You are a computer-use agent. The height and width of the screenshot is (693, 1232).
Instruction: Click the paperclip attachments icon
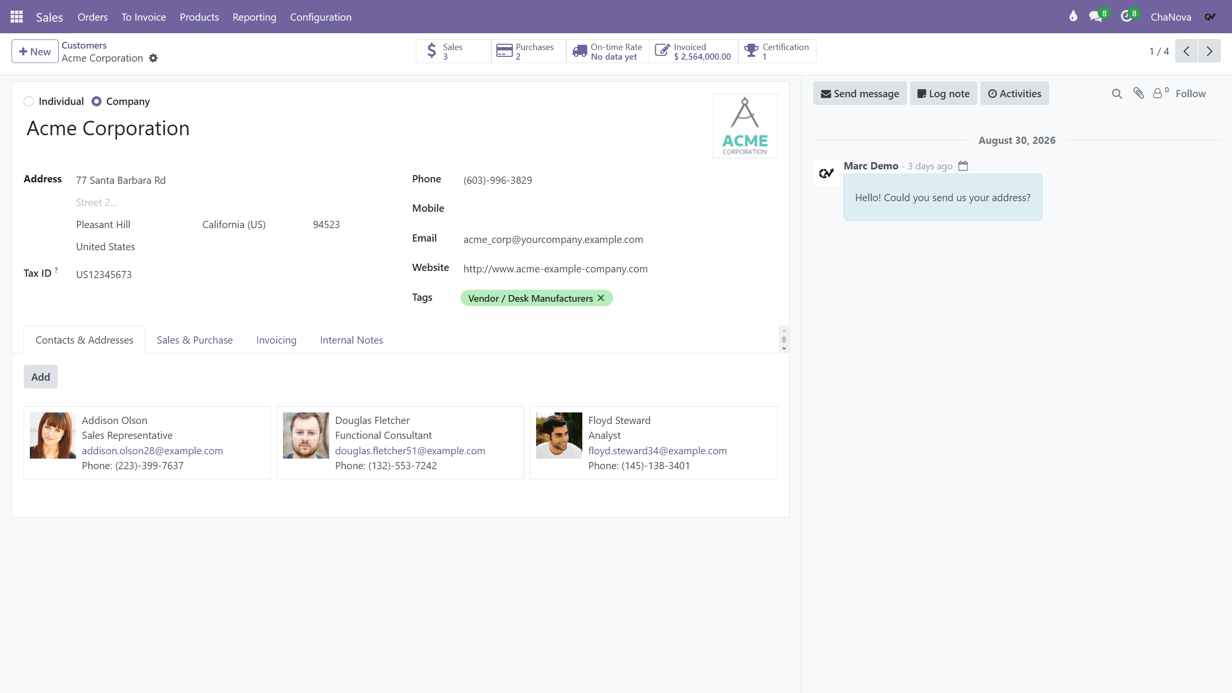[1139, 93]
